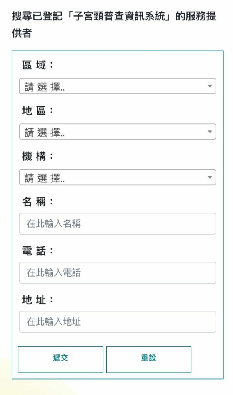Click the 地區 field label
233x395 pixels.
click(x=33, y=111)
